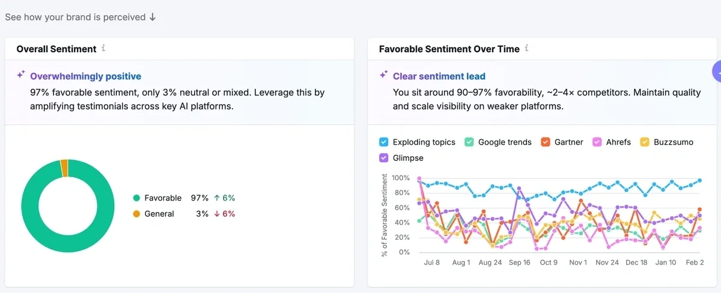Open the Clear sentiment lead insight heading
Screen dimensions: 721x293
coord(439,76)
